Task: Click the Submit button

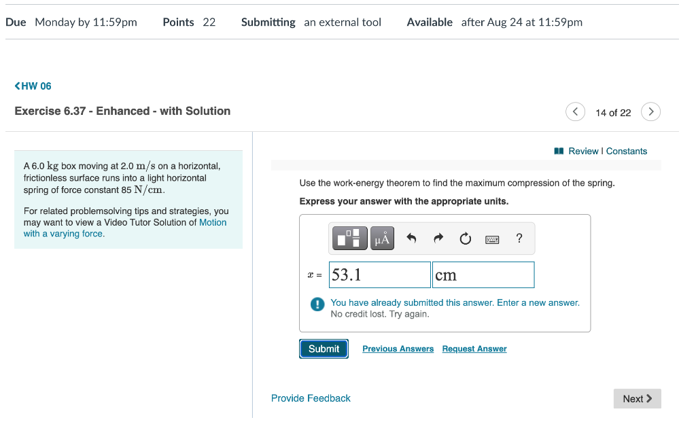Action: point(324,349)
